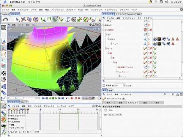Screen dimensions: 183x137
Task: Toggle the ヌル checkbox in object properties
Action: click(x=106, y=110)
